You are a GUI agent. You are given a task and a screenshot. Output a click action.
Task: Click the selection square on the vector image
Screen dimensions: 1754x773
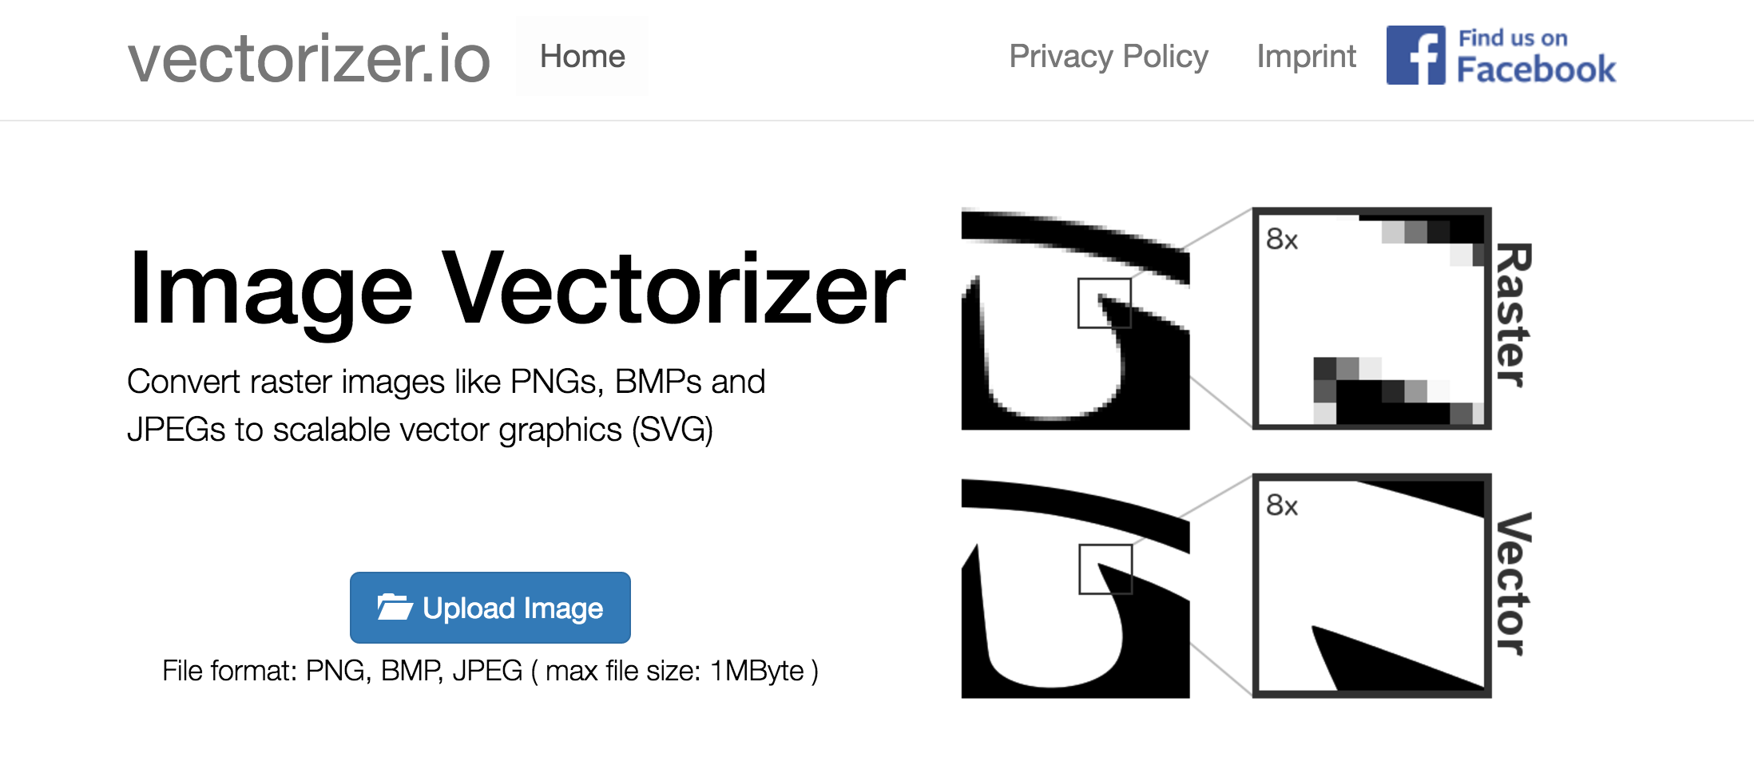[1105, 570]
